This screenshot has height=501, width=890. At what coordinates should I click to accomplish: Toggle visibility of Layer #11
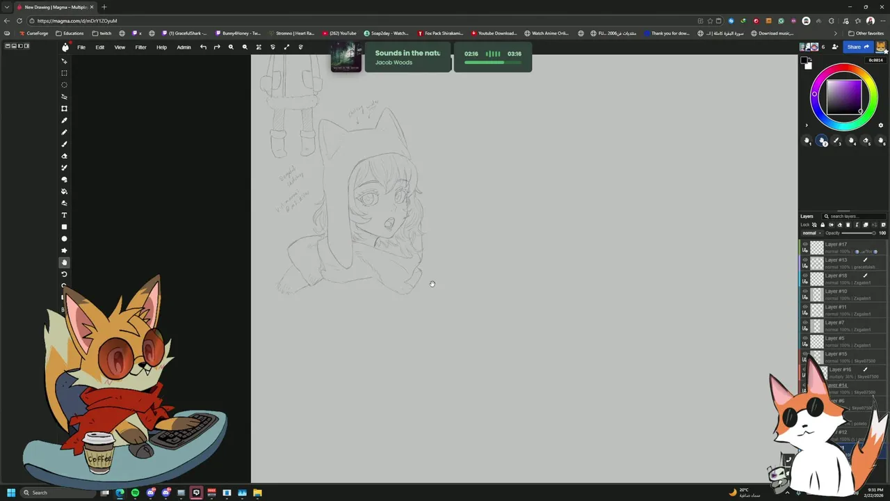pos(805,307)
